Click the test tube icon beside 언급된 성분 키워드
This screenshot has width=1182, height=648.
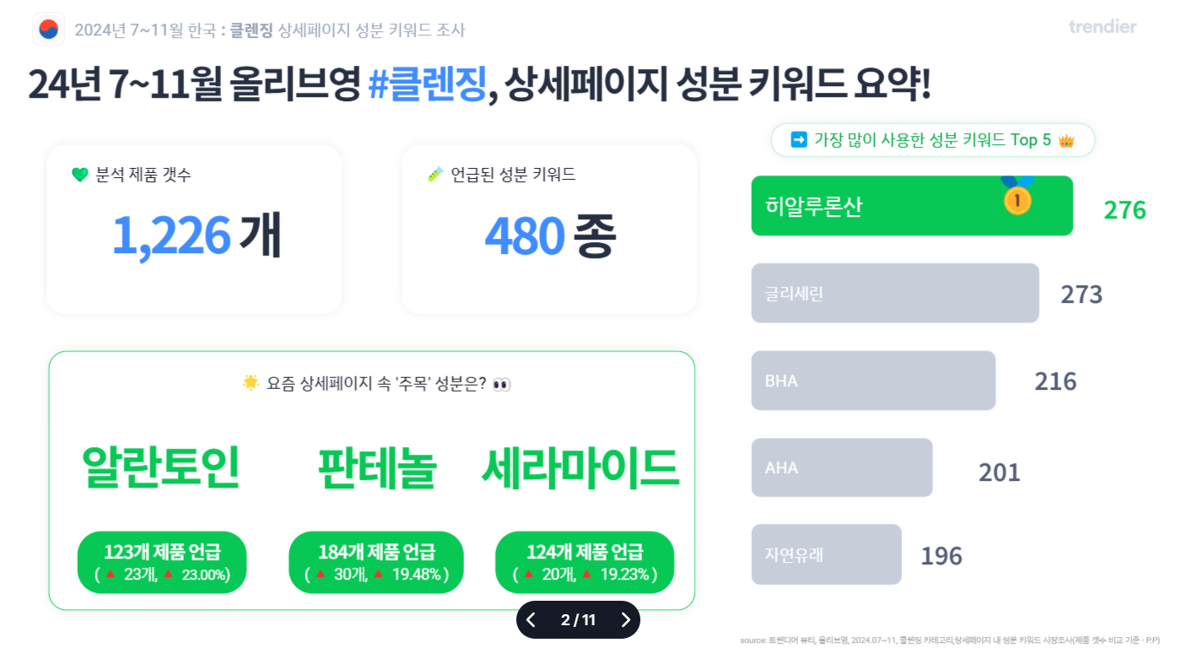coord(435,175)
